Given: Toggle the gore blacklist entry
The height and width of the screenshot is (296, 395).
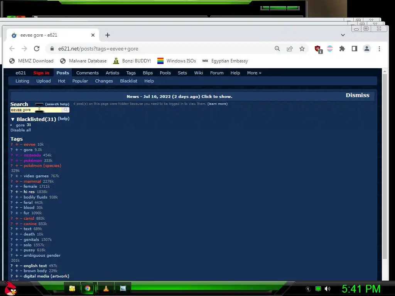Looking at the screenshot, I should [20, 125].
